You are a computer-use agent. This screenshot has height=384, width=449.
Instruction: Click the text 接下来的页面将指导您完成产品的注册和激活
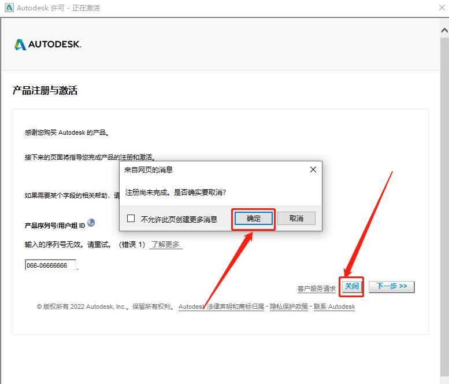point(89,157)
